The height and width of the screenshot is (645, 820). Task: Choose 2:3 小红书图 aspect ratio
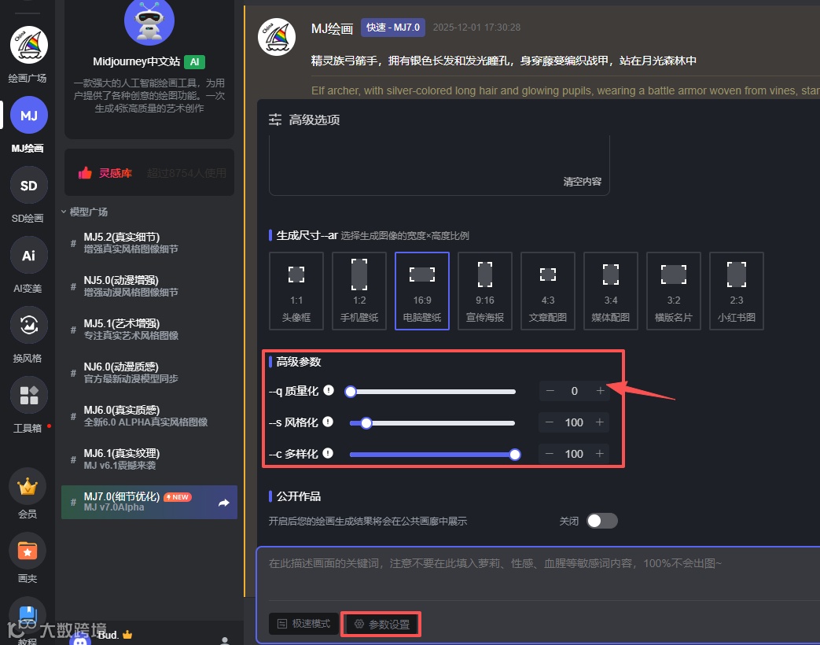[737, 291]
